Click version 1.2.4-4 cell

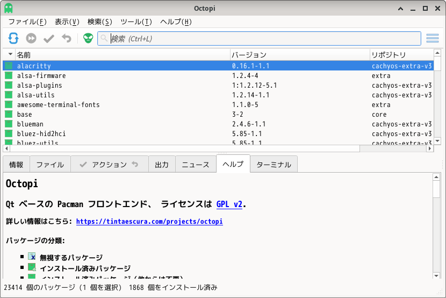tap(245, 76)
